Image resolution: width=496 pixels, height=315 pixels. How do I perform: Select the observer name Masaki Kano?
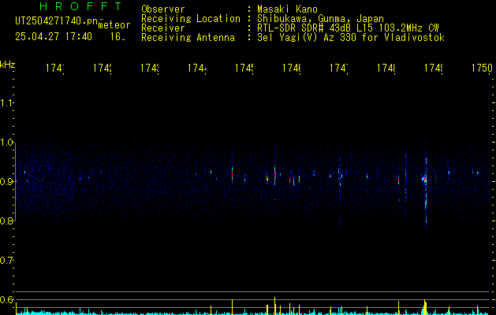pos(287,9)
